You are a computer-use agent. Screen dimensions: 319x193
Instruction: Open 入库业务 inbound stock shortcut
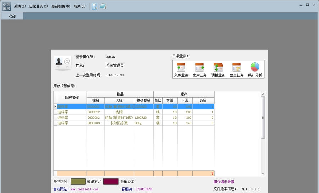pyautogui.click(x=181, y=70)
